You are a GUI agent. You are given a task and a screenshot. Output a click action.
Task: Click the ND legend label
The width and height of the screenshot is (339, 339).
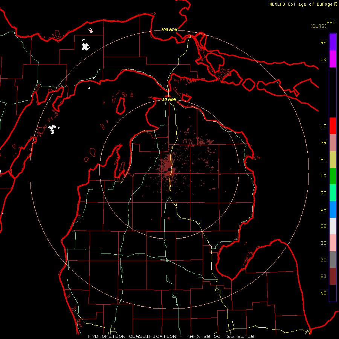tap(323, 293)
